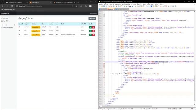Collapse the code fold marker at line 159
196x110 pixels.
pos(104,50)
